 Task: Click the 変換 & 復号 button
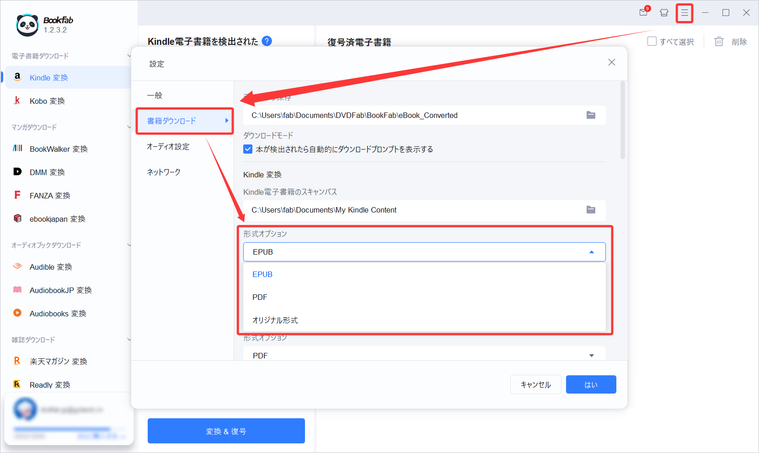226,431
